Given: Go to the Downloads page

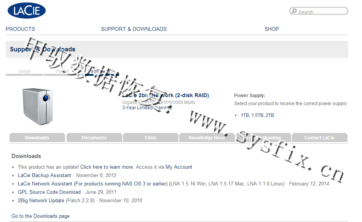Looking at the screenshot, I should (x=40, y=216).
